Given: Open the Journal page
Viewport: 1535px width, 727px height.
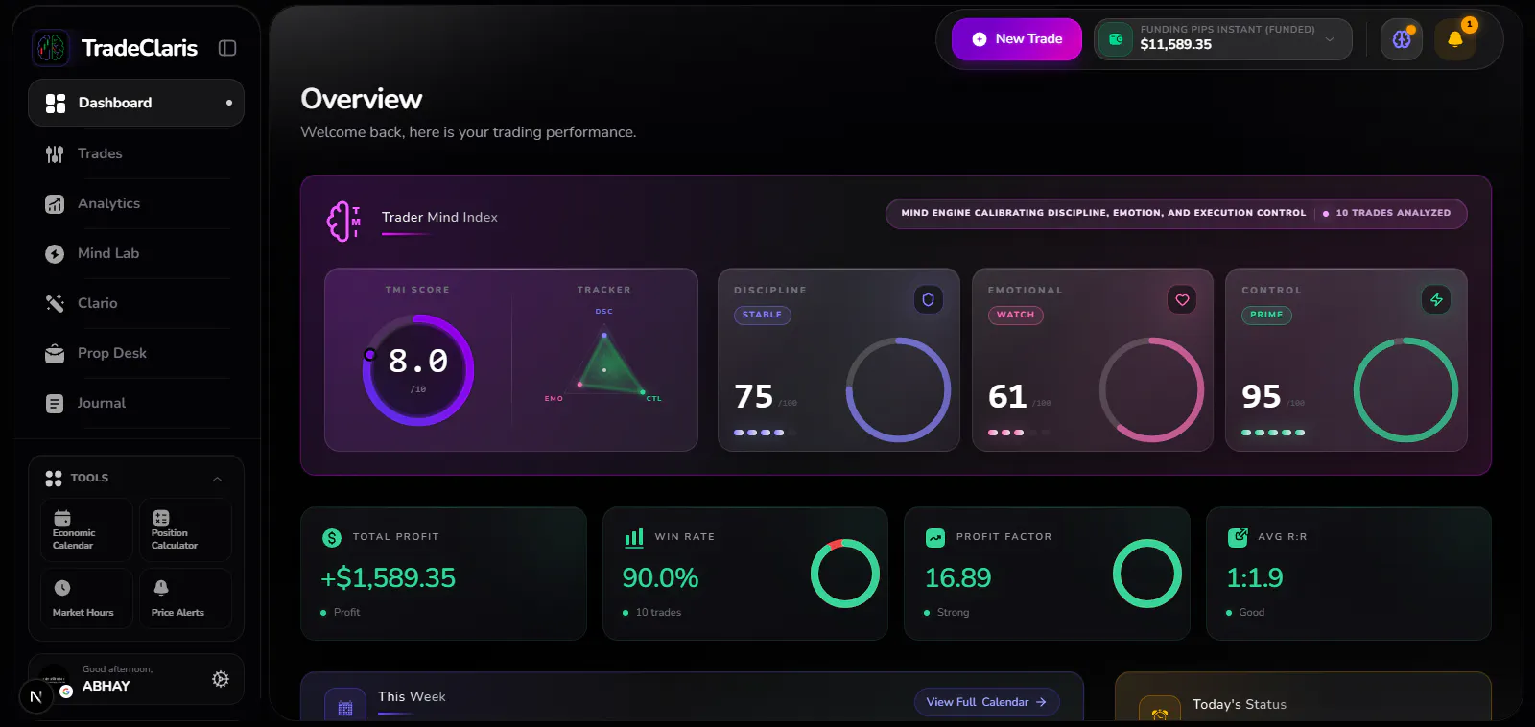Looking at the screenshot, I should point(136,403).
